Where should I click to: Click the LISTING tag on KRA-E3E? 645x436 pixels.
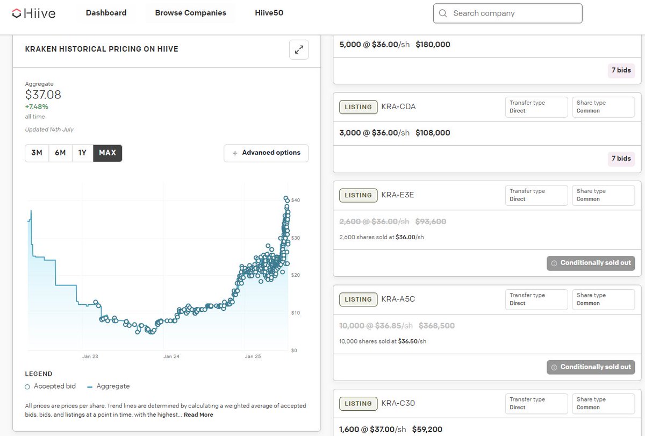358,195
